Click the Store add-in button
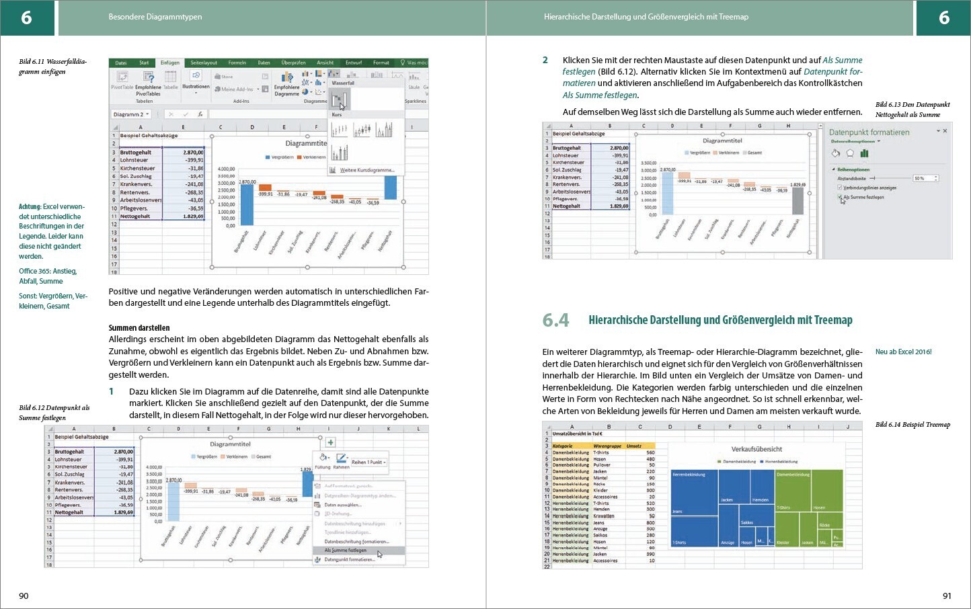 pyautogui.click(x=224, y=77)
